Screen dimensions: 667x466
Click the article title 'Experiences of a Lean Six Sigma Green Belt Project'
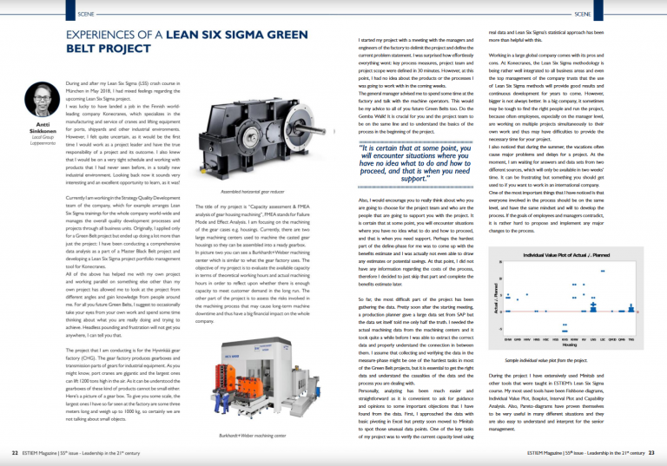pyautogui.click(x=187, y=42)
